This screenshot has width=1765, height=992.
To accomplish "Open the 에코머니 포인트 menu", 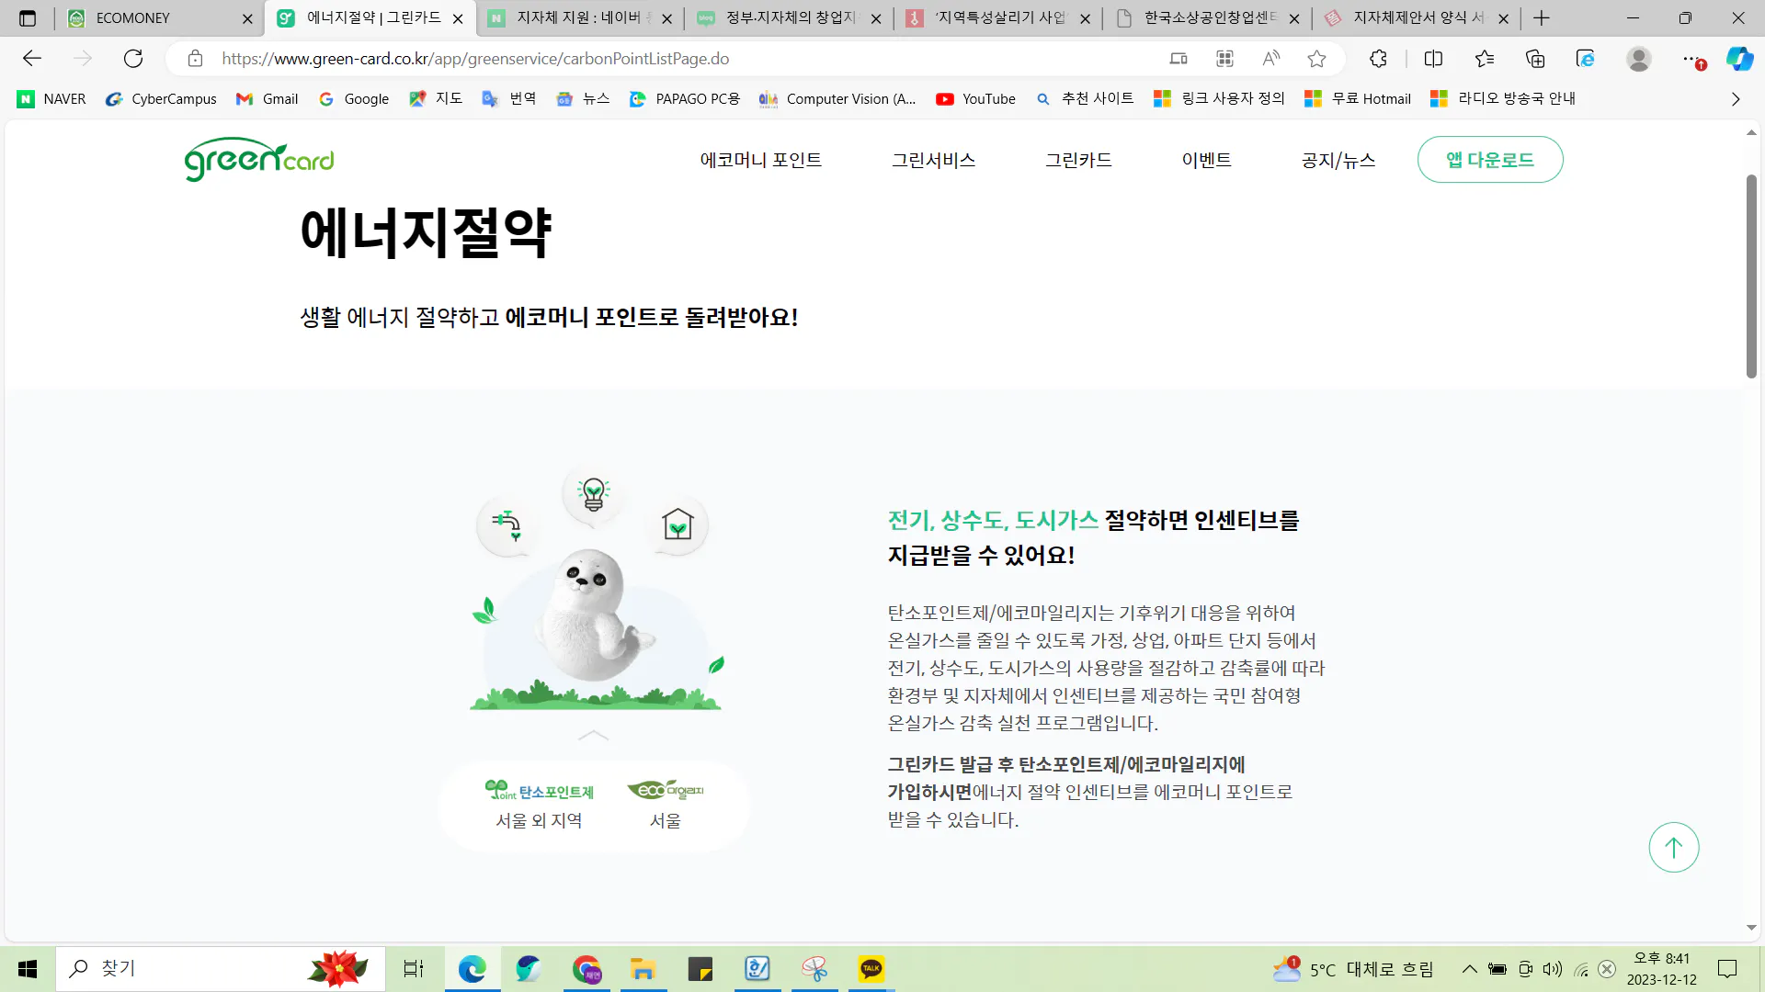I will 760,160.
